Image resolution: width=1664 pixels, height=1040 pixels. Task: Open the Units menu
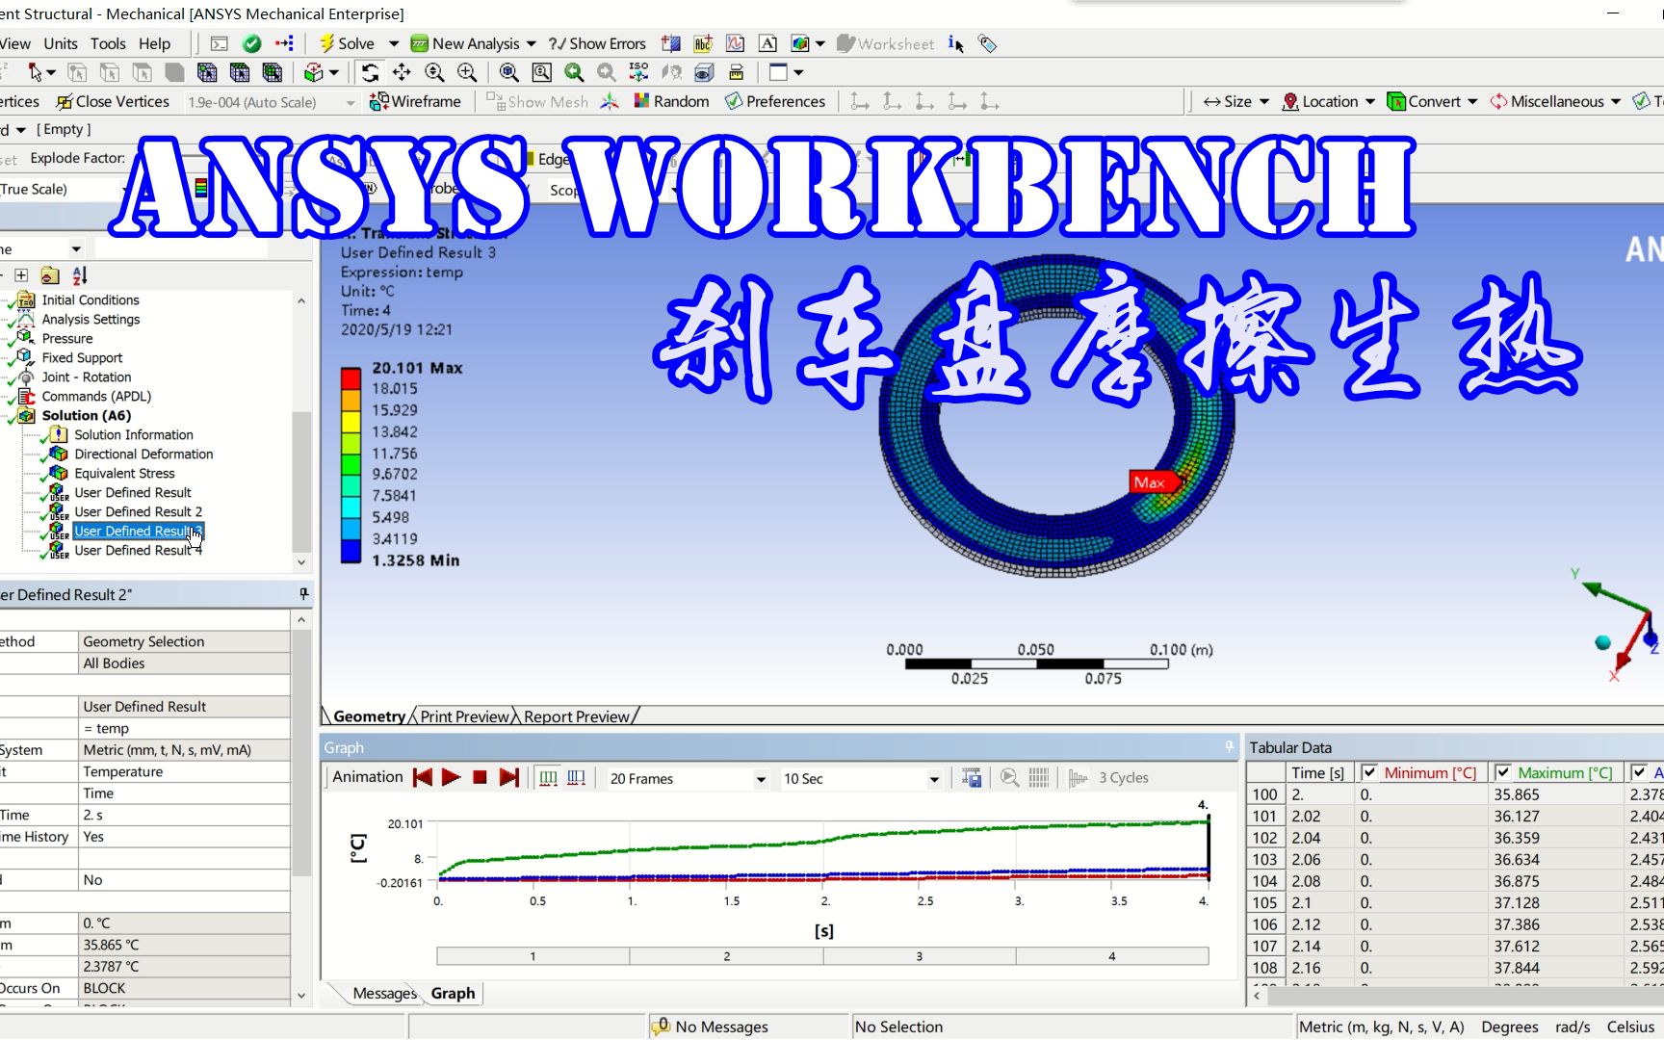pyautogui.click(x=61, y=43)
